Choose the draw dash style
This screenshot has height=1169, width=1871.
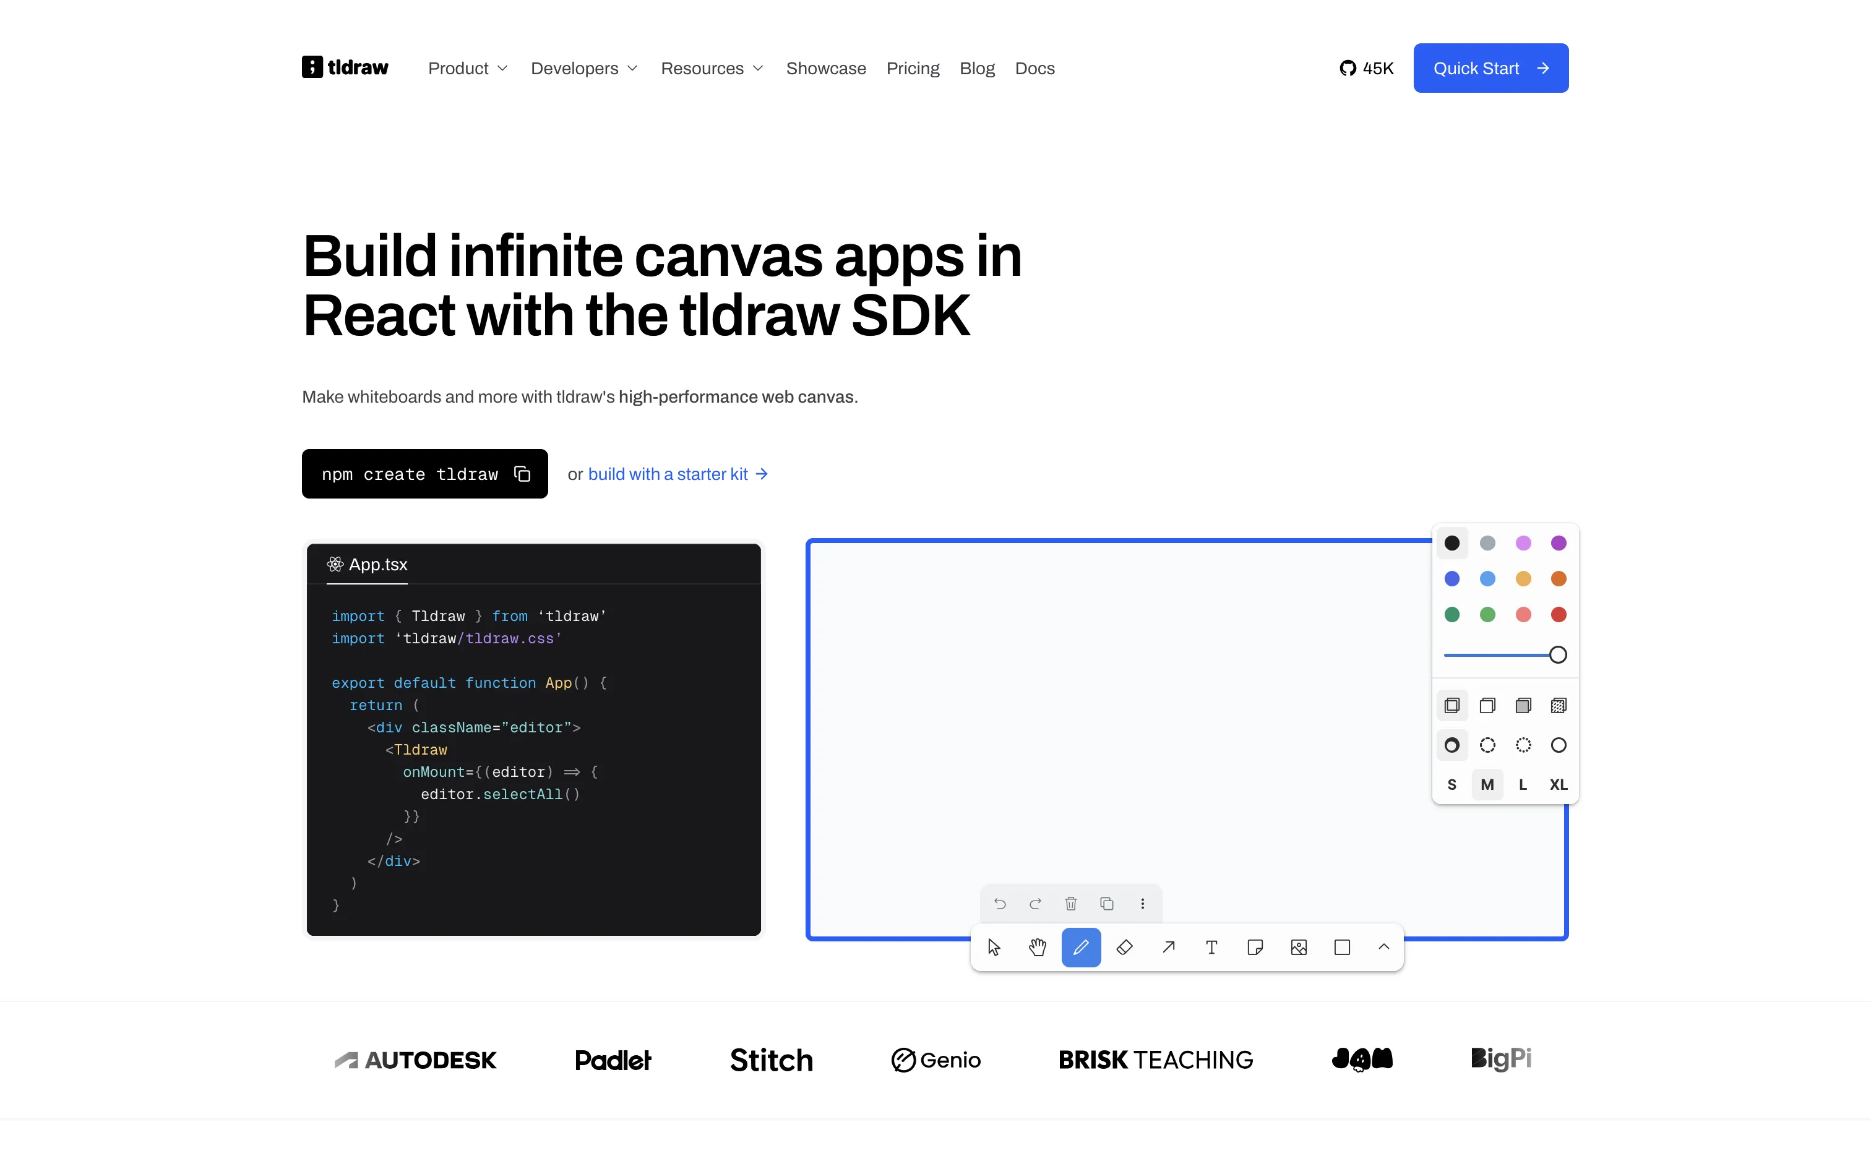[1452, 745]
